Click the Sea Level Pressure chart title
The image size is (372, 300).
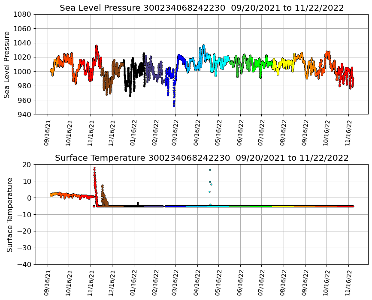pos(202,8)
